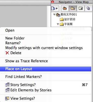Select the 平面图 folder item
Image resolution: width=93 pixels, height=102 pixels.
66,24
